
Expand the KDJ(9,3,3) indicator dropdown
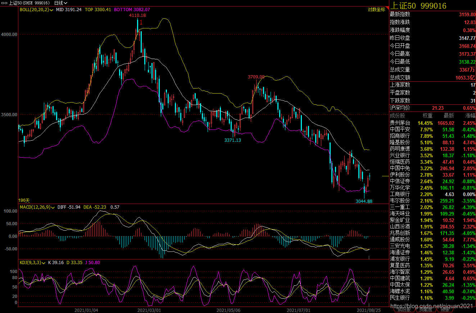[x=33, y=263]
